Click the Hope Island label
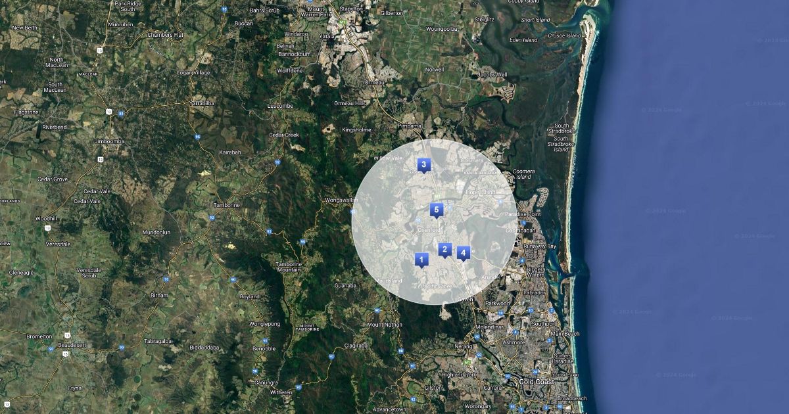This screenshot has height=414, width=789. 480,192
